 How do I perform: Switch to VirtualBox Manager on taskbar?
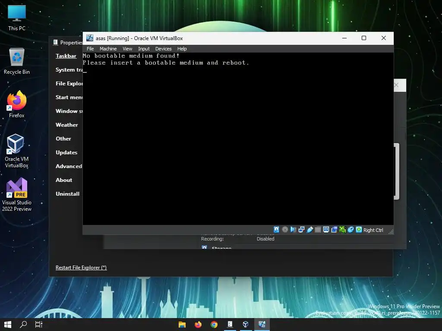coord(246,325)
